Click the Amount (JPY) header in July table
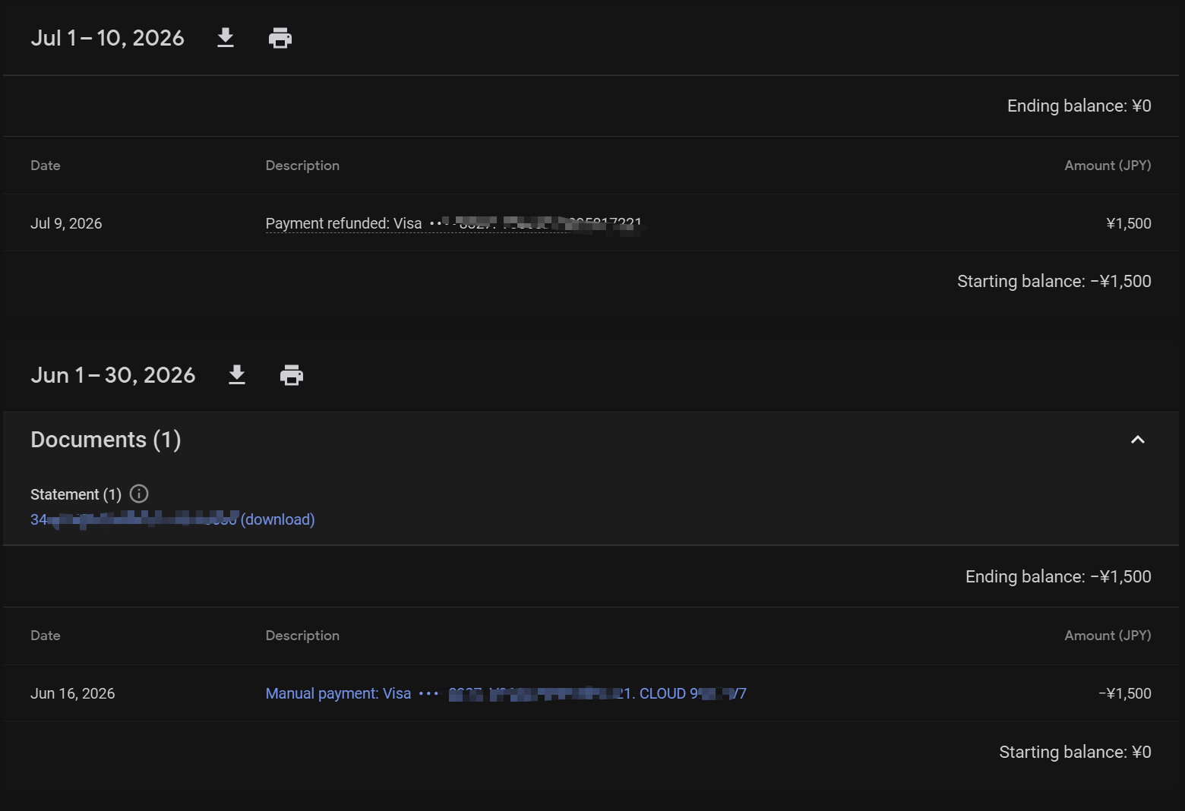This screenshot has height=811, width=1185. click(x=1108, y=166)
